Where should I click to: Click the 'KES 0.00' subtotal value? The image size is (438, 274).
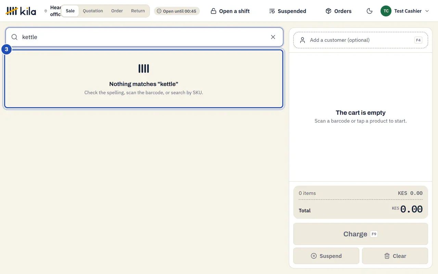tap(410, 193)
